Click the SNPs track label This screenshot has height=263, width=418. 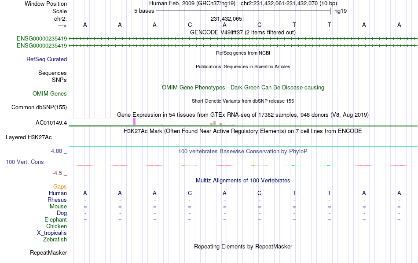click(x=59, y=80)
